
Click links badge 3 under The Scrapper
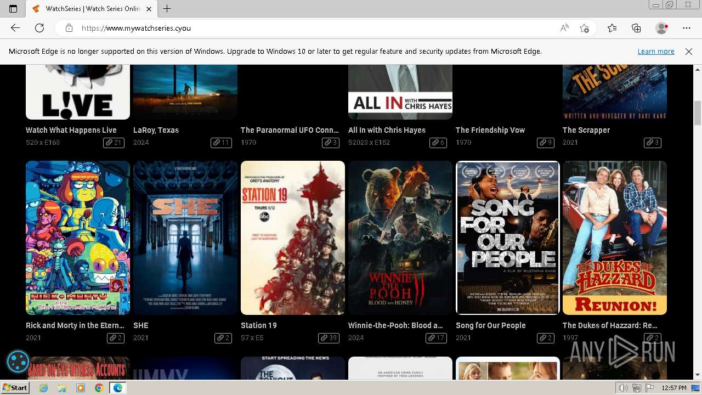[653, 143]
